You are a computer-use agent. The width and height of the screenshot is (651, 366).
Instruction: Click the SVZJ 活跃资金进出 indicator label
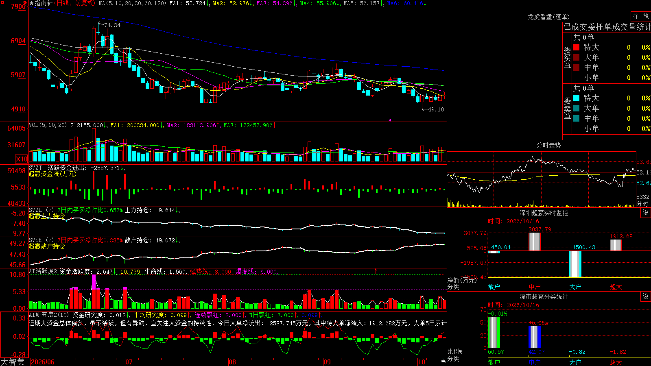pos(57,168)
